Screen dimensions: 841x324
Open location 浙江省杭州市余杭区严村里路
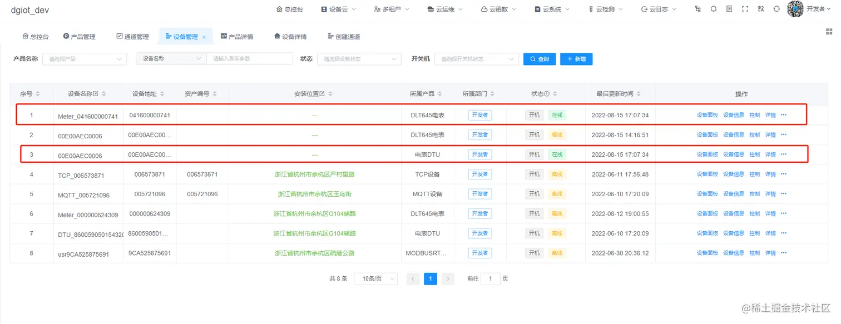pyautogui.click(x=315, y=175)
